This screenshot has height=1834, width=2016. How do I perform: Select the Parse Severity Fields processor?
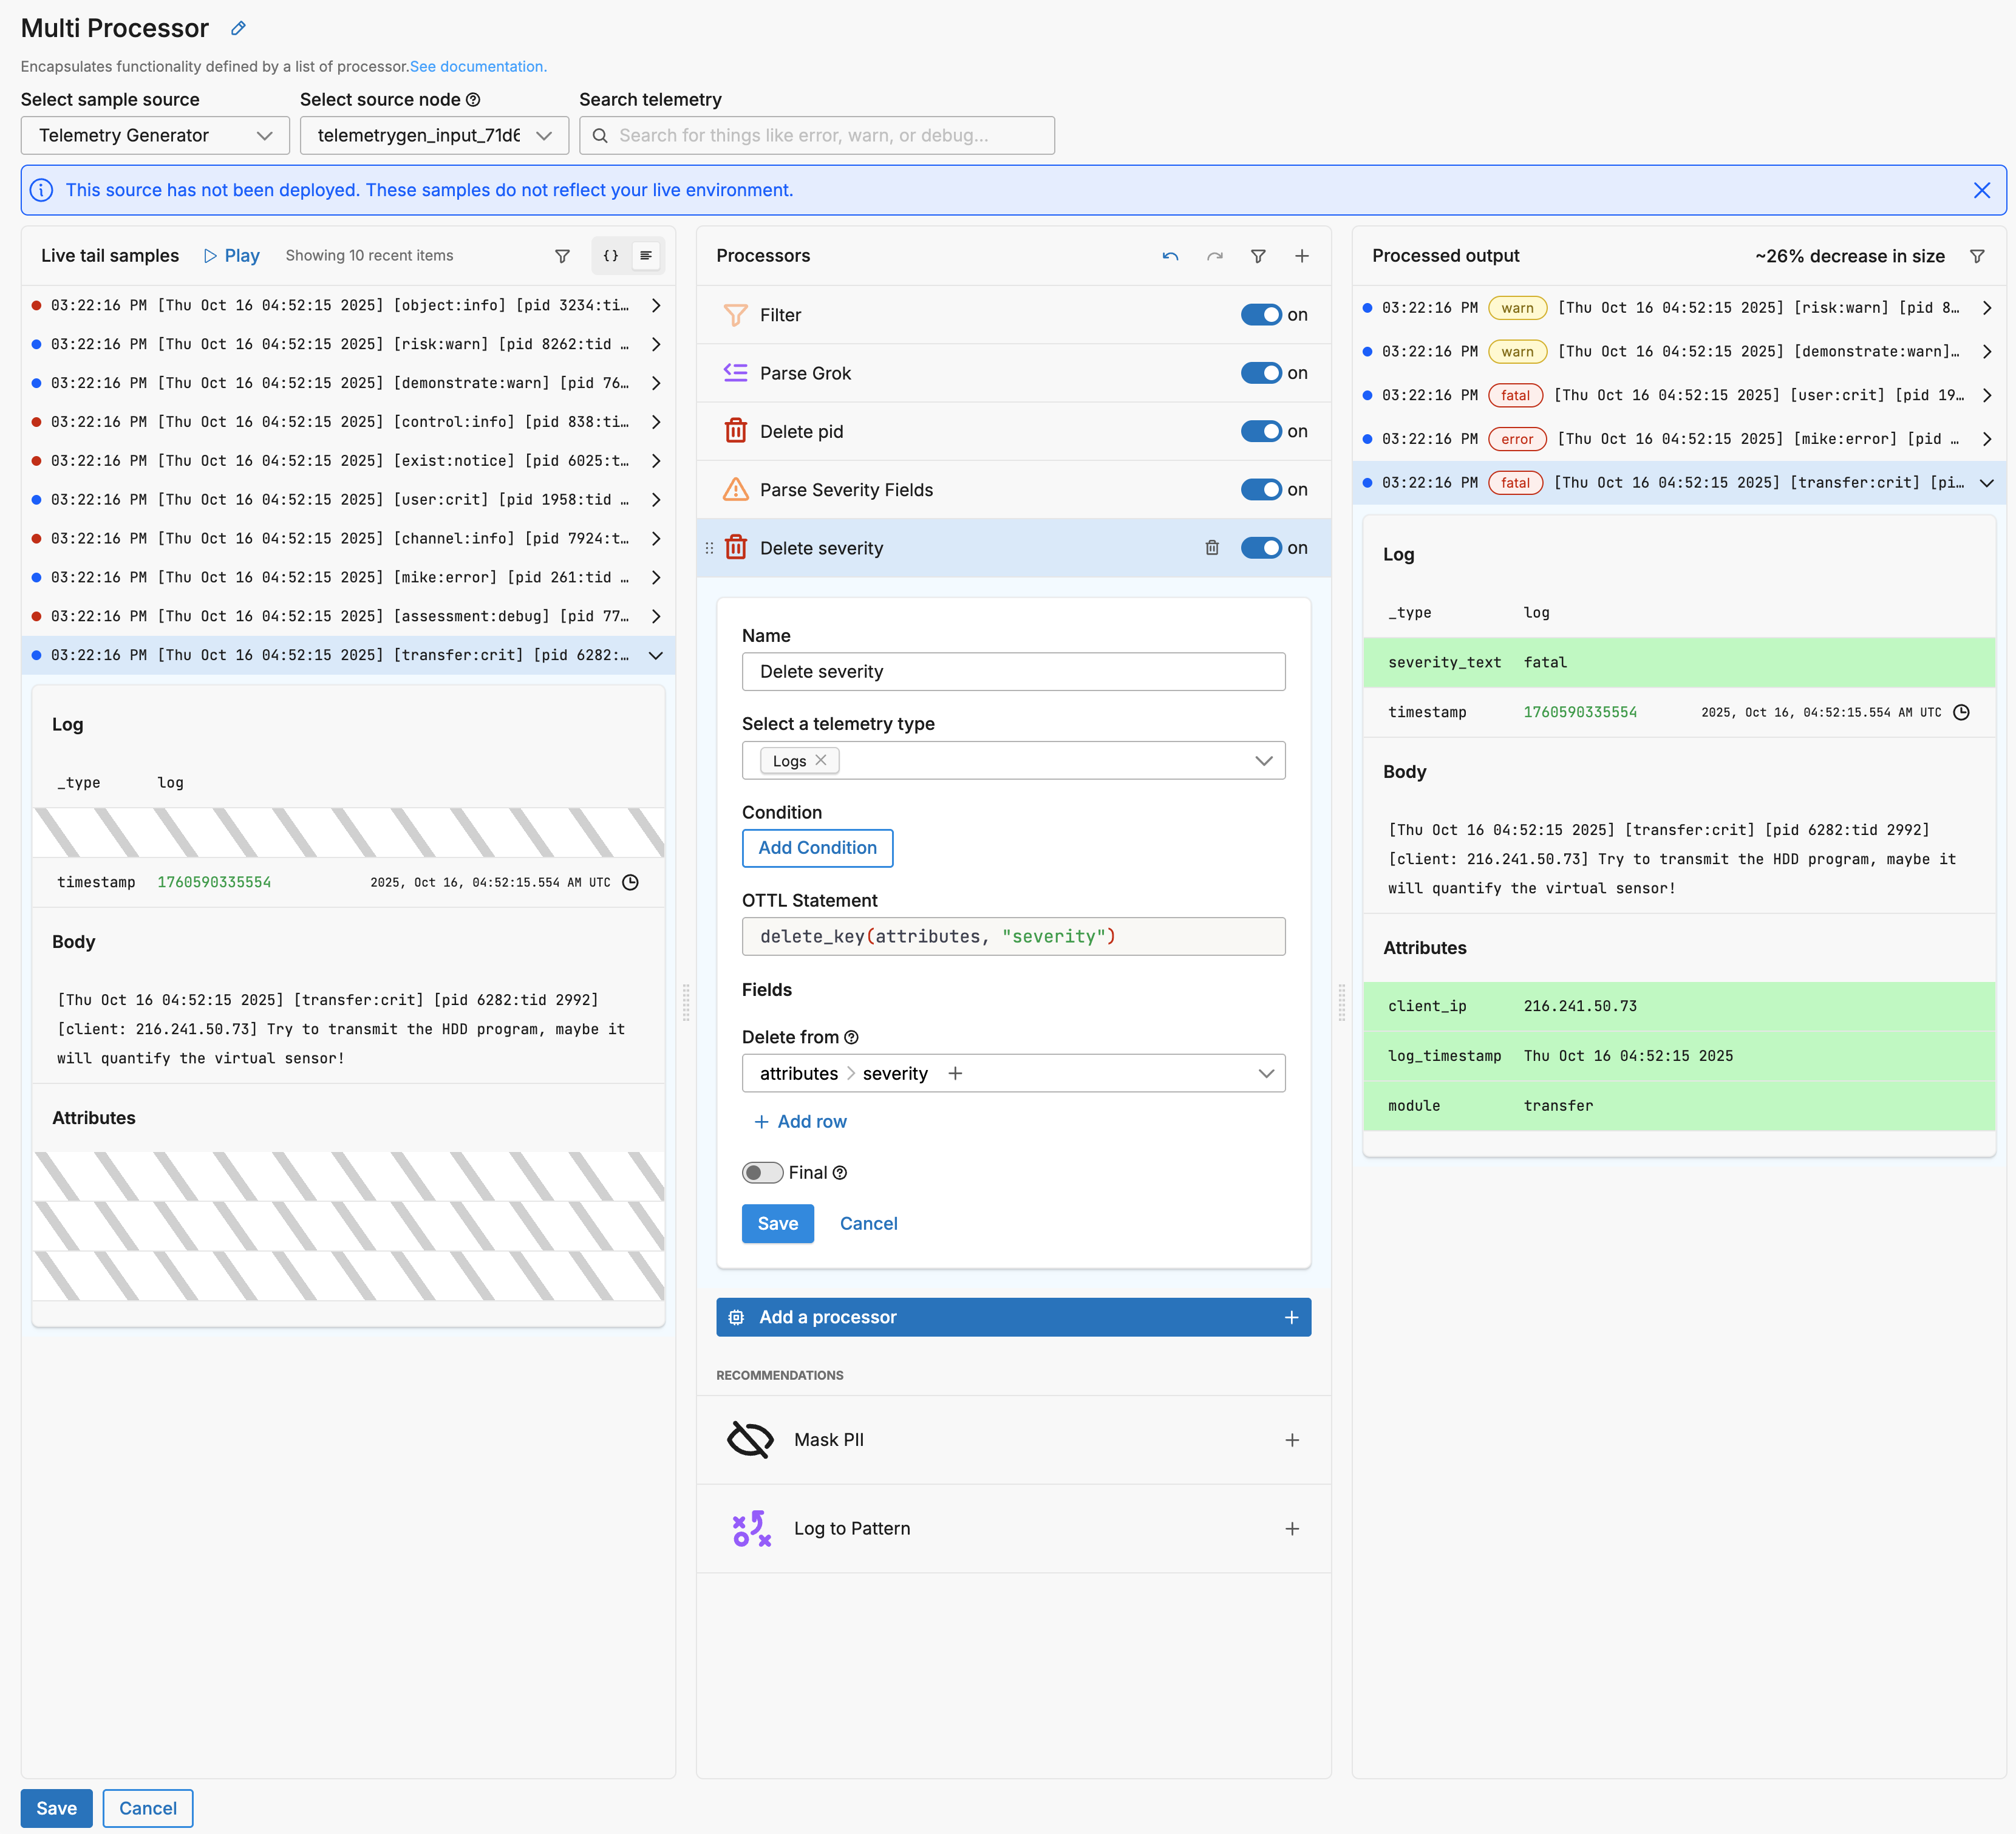(x=846, y=490)
